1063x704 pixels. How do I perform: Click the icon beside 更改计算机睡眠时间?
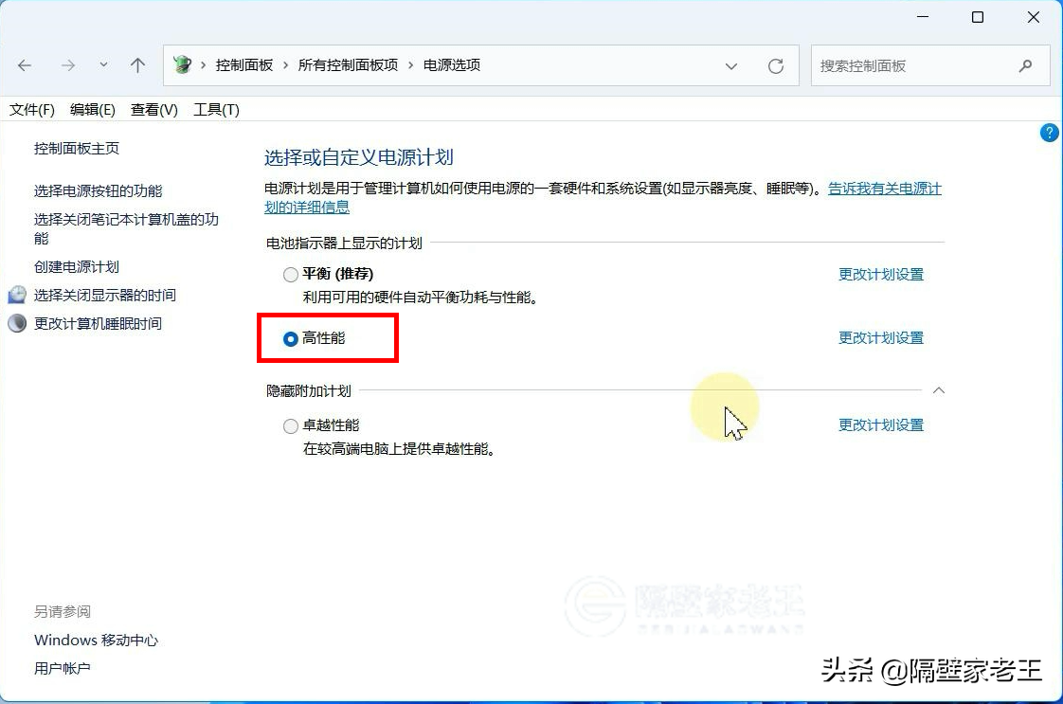[x=17, y=323]
